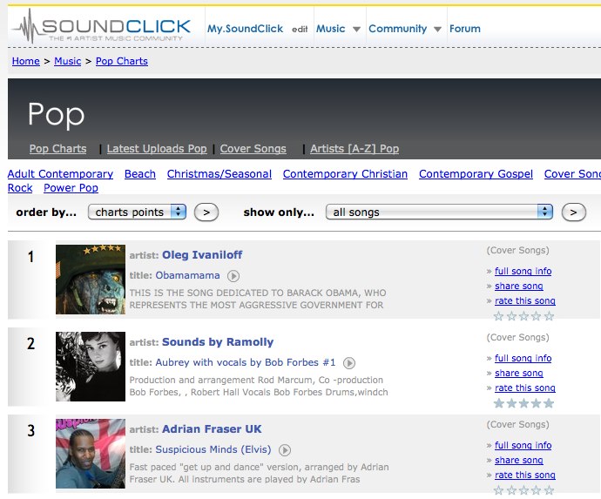
Task: Click the Music breadcrumb link
Action: [x=67, y=61]
